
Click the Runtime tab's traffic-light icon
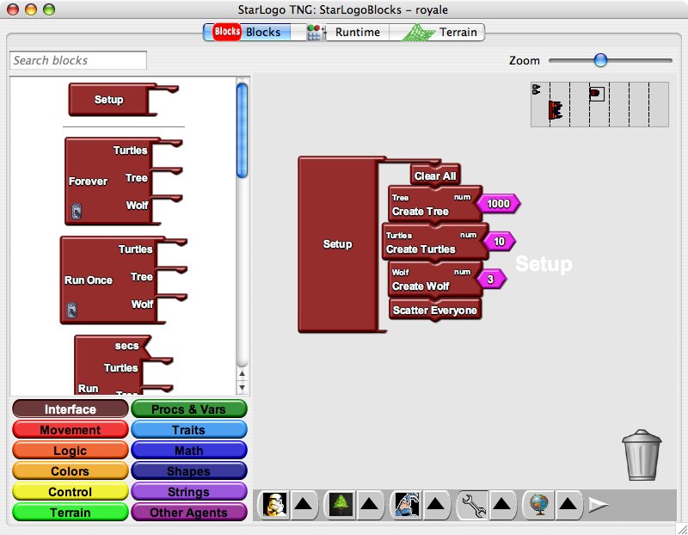pos(316,33)
